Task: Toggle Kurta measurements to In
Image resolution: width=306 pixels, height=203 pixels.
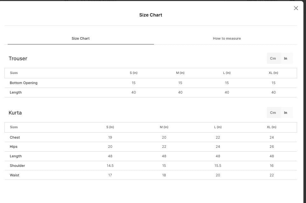Action: [x=286, y=113]
